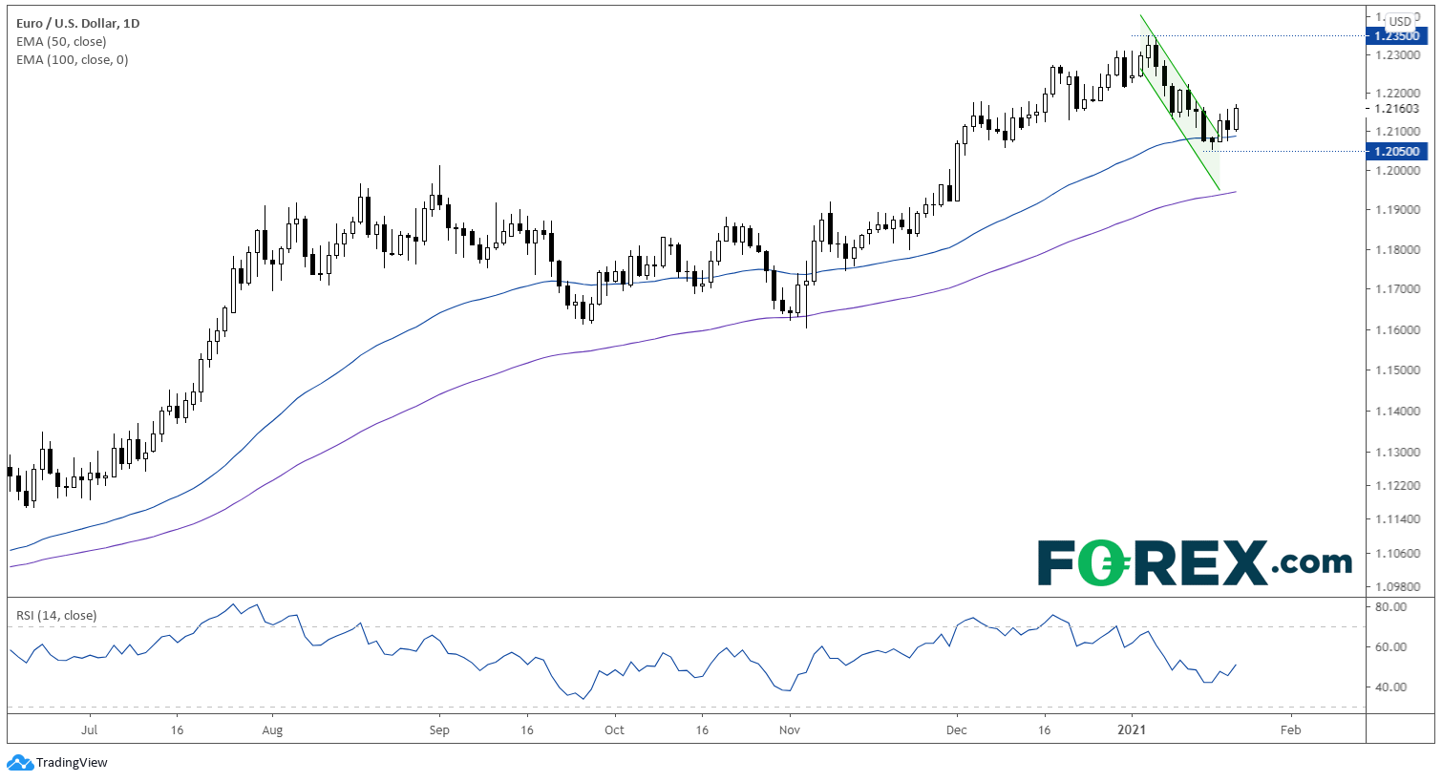Click the Sep label on the time axis
Screen dimensions: 1442x782
(438, 729)
